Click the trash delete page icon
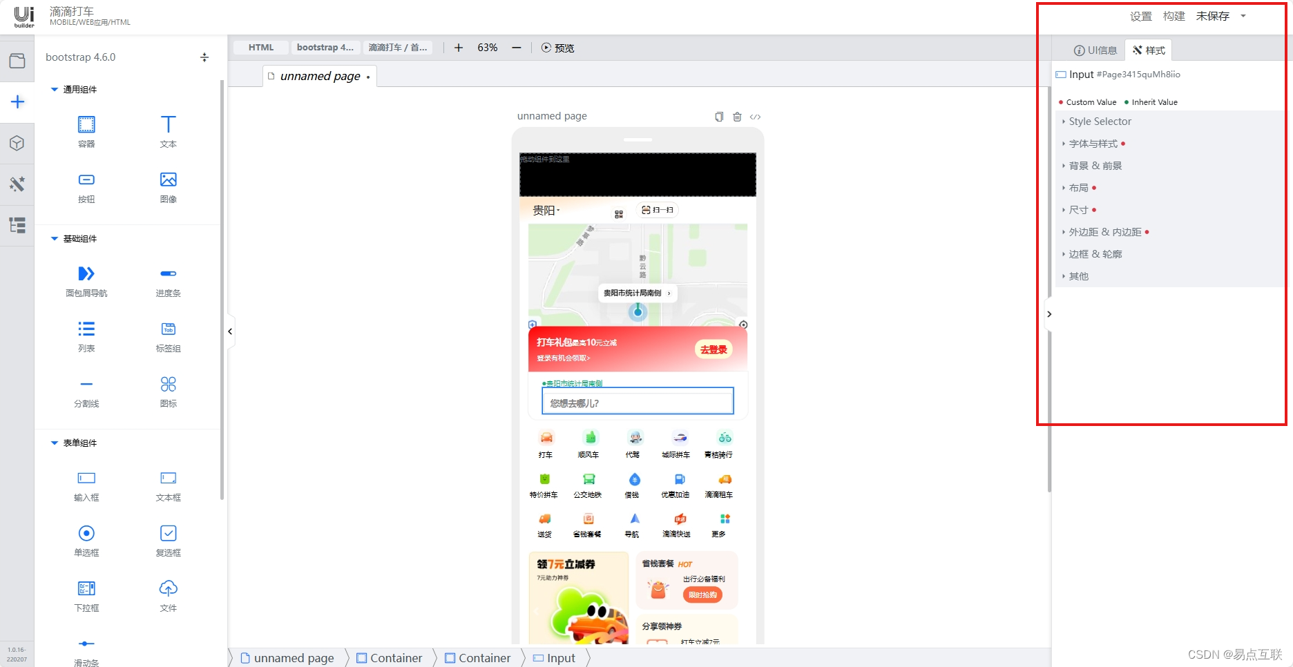This screenshot has width=1293, height=667. [737, 117]
